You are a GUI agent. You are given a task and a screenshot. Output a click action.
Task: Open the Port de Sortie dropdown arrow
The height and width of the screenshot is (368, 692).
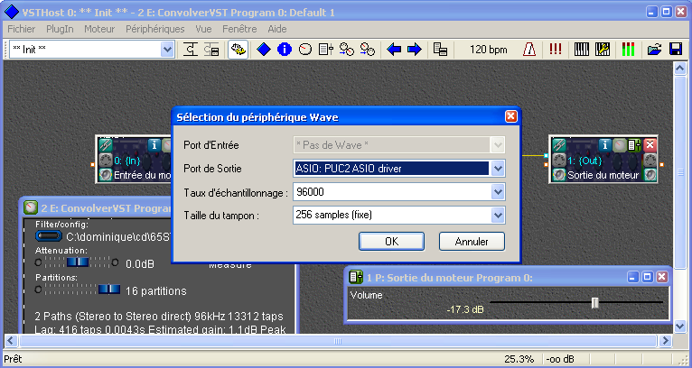[498, 169]
